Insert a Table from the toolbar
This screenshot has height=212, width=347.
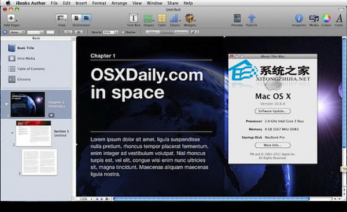click(x=162, y=18)
